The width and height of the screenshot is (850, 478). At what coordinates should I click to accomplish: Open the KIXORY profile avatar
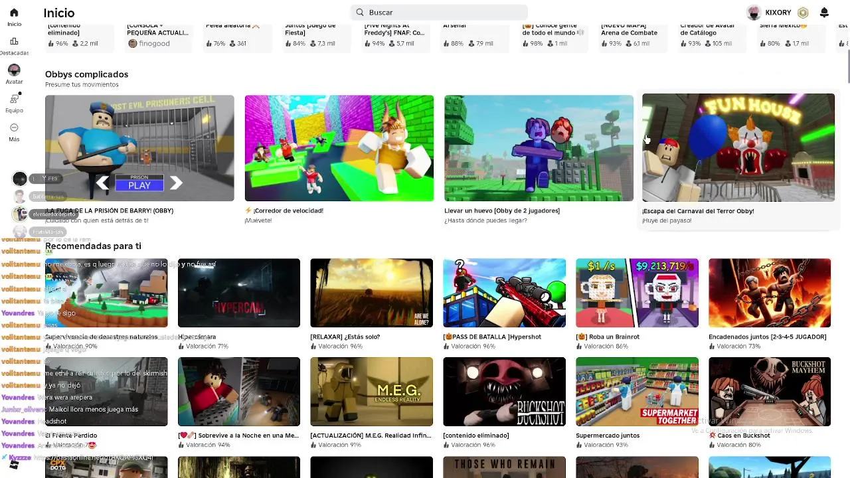pyautogui.click(x=754, y=13)
